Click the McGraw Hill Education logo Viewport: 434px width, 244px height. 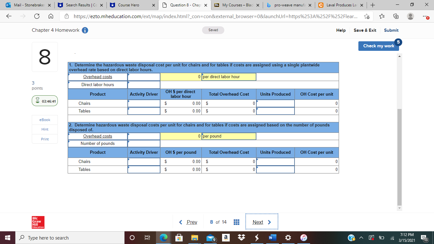coord(38,222)
